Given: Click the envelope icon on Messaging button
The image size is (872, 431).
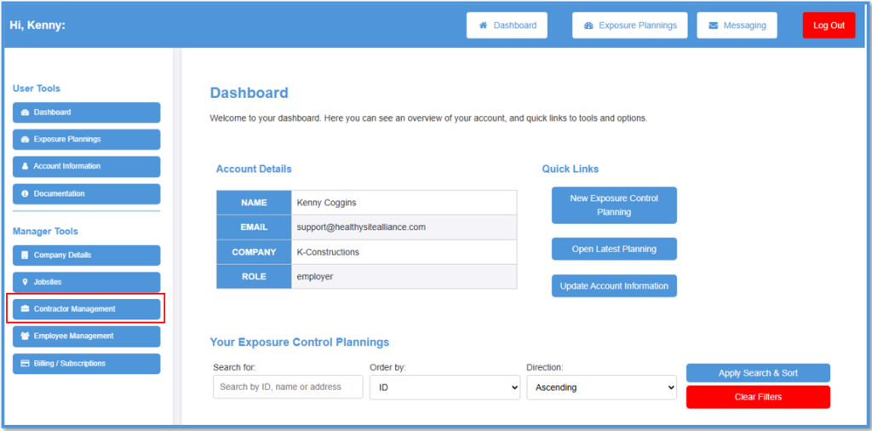Looking at the screenshot, I should point(713,26).
